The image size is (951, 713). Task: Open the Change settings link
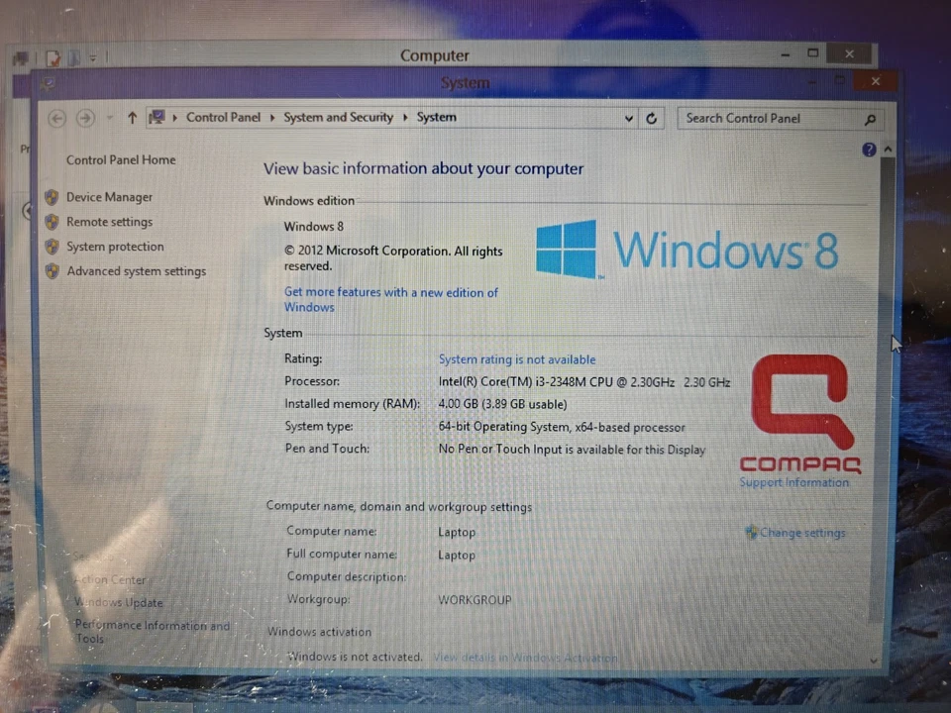click(802, 533)
